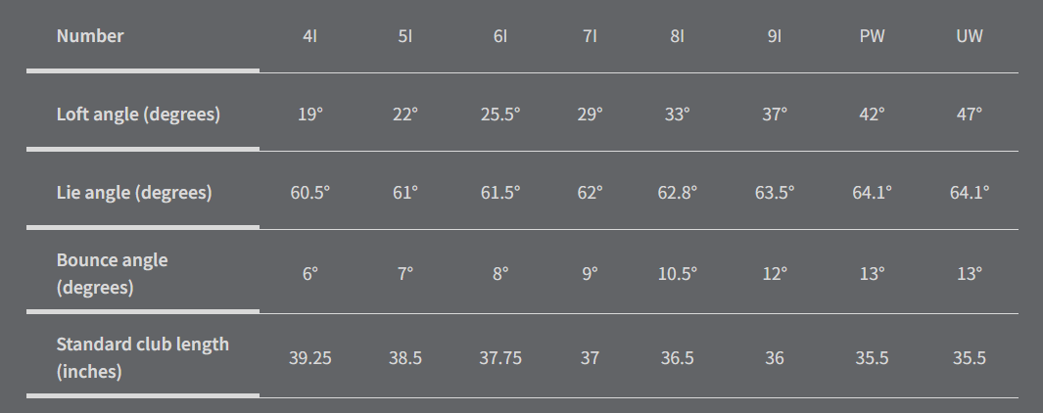This screenshot has width=1043, height=413.
Task: Select the 62.8° lie angle cell
Action: (677, 192)
